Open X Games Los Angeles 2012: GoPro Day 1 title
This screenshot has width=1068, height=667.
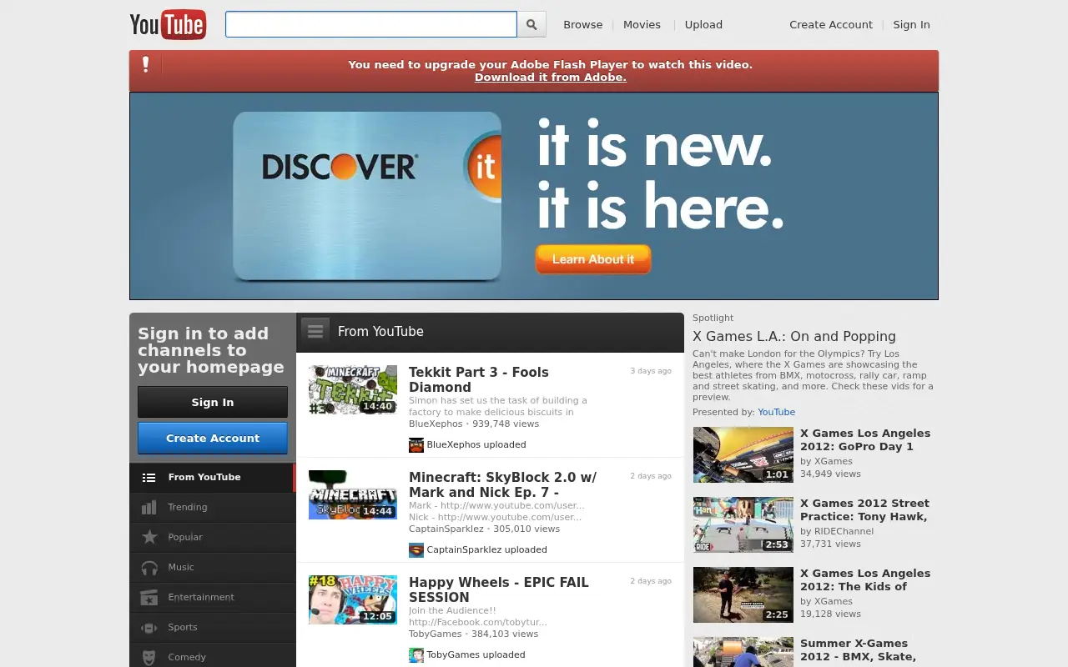[x=865, y=439]
